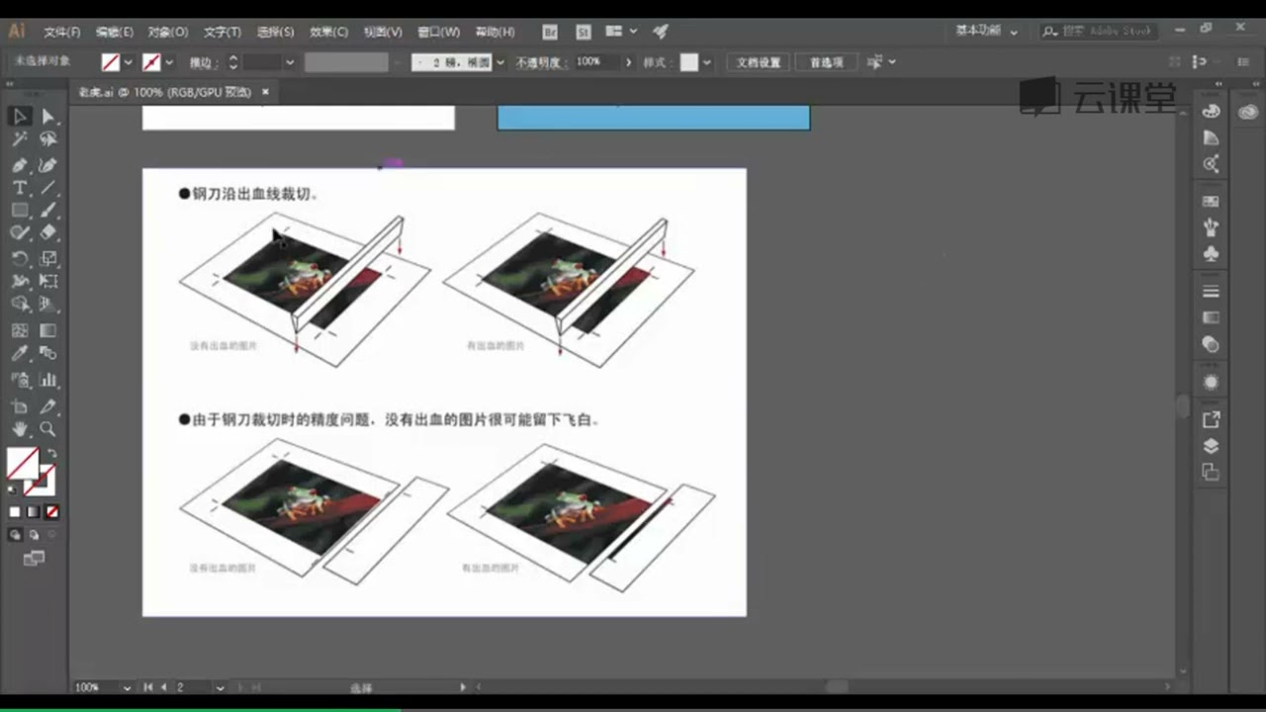The height and width of the screenshot is (712, 1266).
Task: Click the Adobe Stock search field
Action: (x=1098, y=32)
